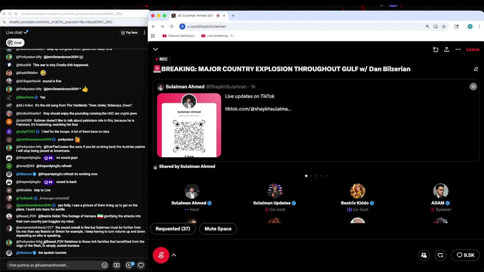The width and height of the screenshot is (484, 272).
Task: Share the Space using the upload icon
Action: point(447,49)
